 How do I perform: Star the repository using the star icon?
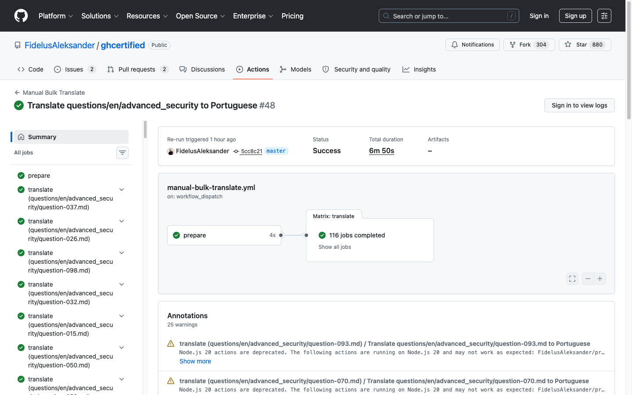point(568,44)
